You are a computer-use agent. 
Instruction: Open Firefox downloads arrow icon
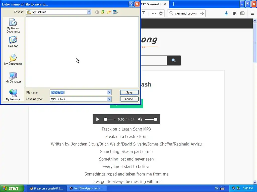226,13
